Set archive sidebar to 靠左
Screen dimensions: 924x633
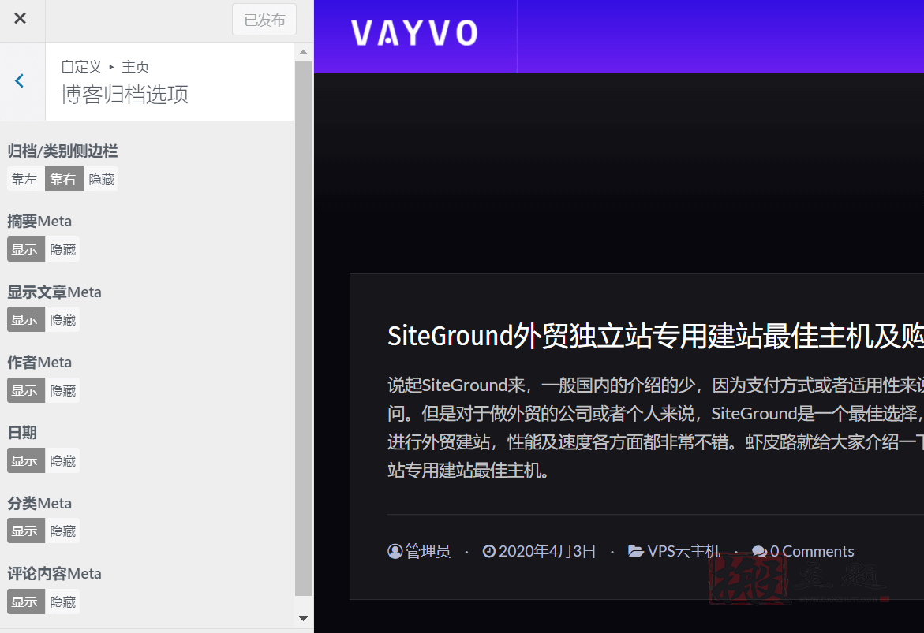point(24,179)
